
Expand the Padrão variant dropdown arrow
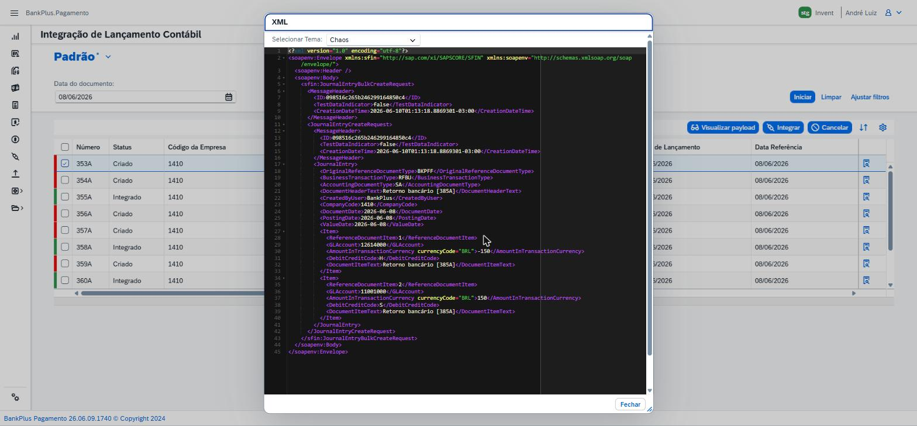[x=108, y=57]
